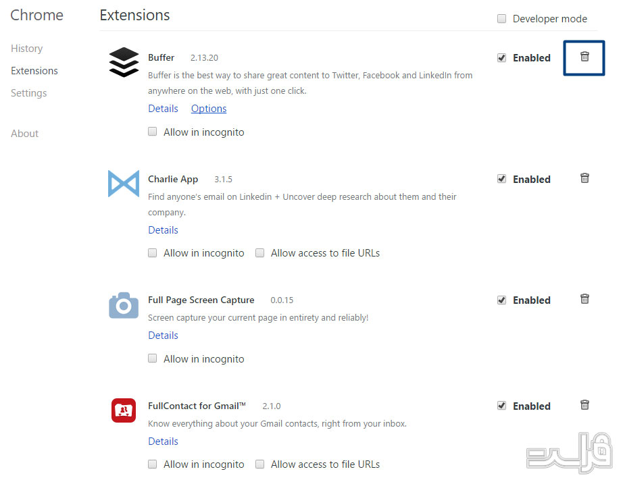View Details for Charlie App
This screenshot has height=482, width=623.
coord(163,230)
